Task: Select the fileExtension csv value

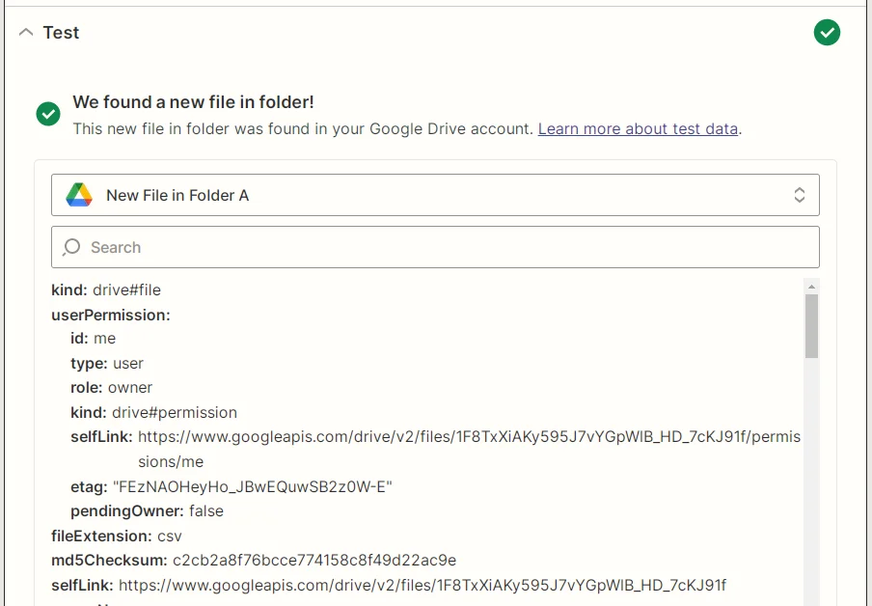Action: click(x=162, y=536)
